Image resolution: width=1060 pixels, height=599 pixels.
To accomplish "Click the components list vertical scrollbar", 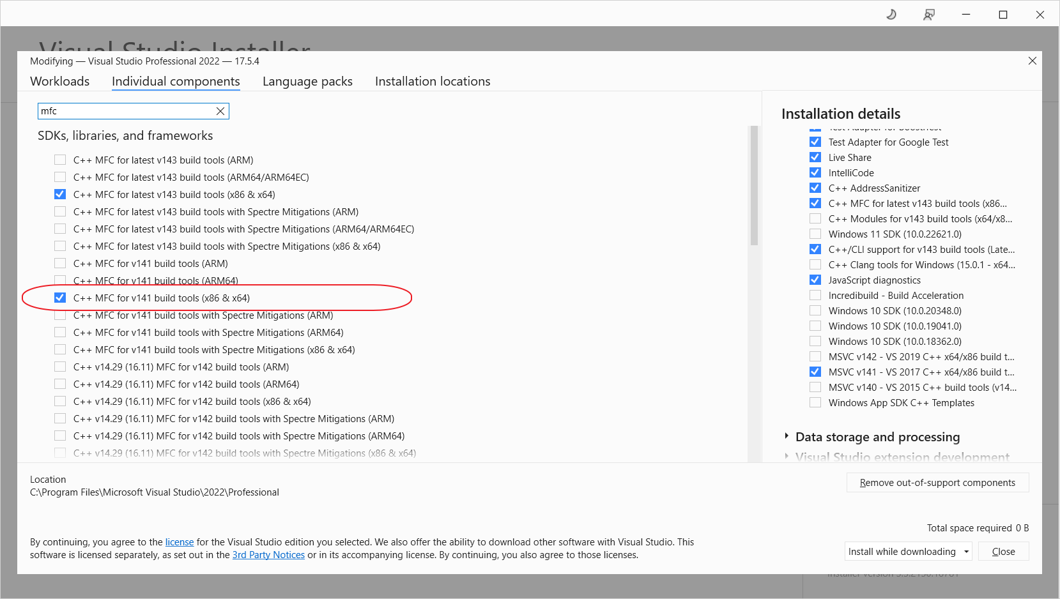I will click(x=754, y=185).
